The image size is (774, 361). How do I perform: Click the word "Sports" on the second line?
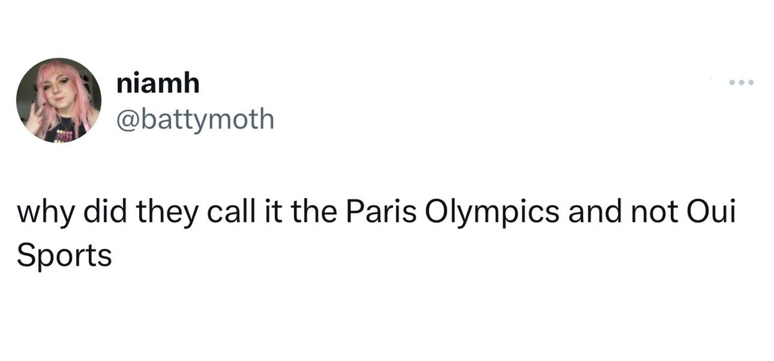[64, 255]
